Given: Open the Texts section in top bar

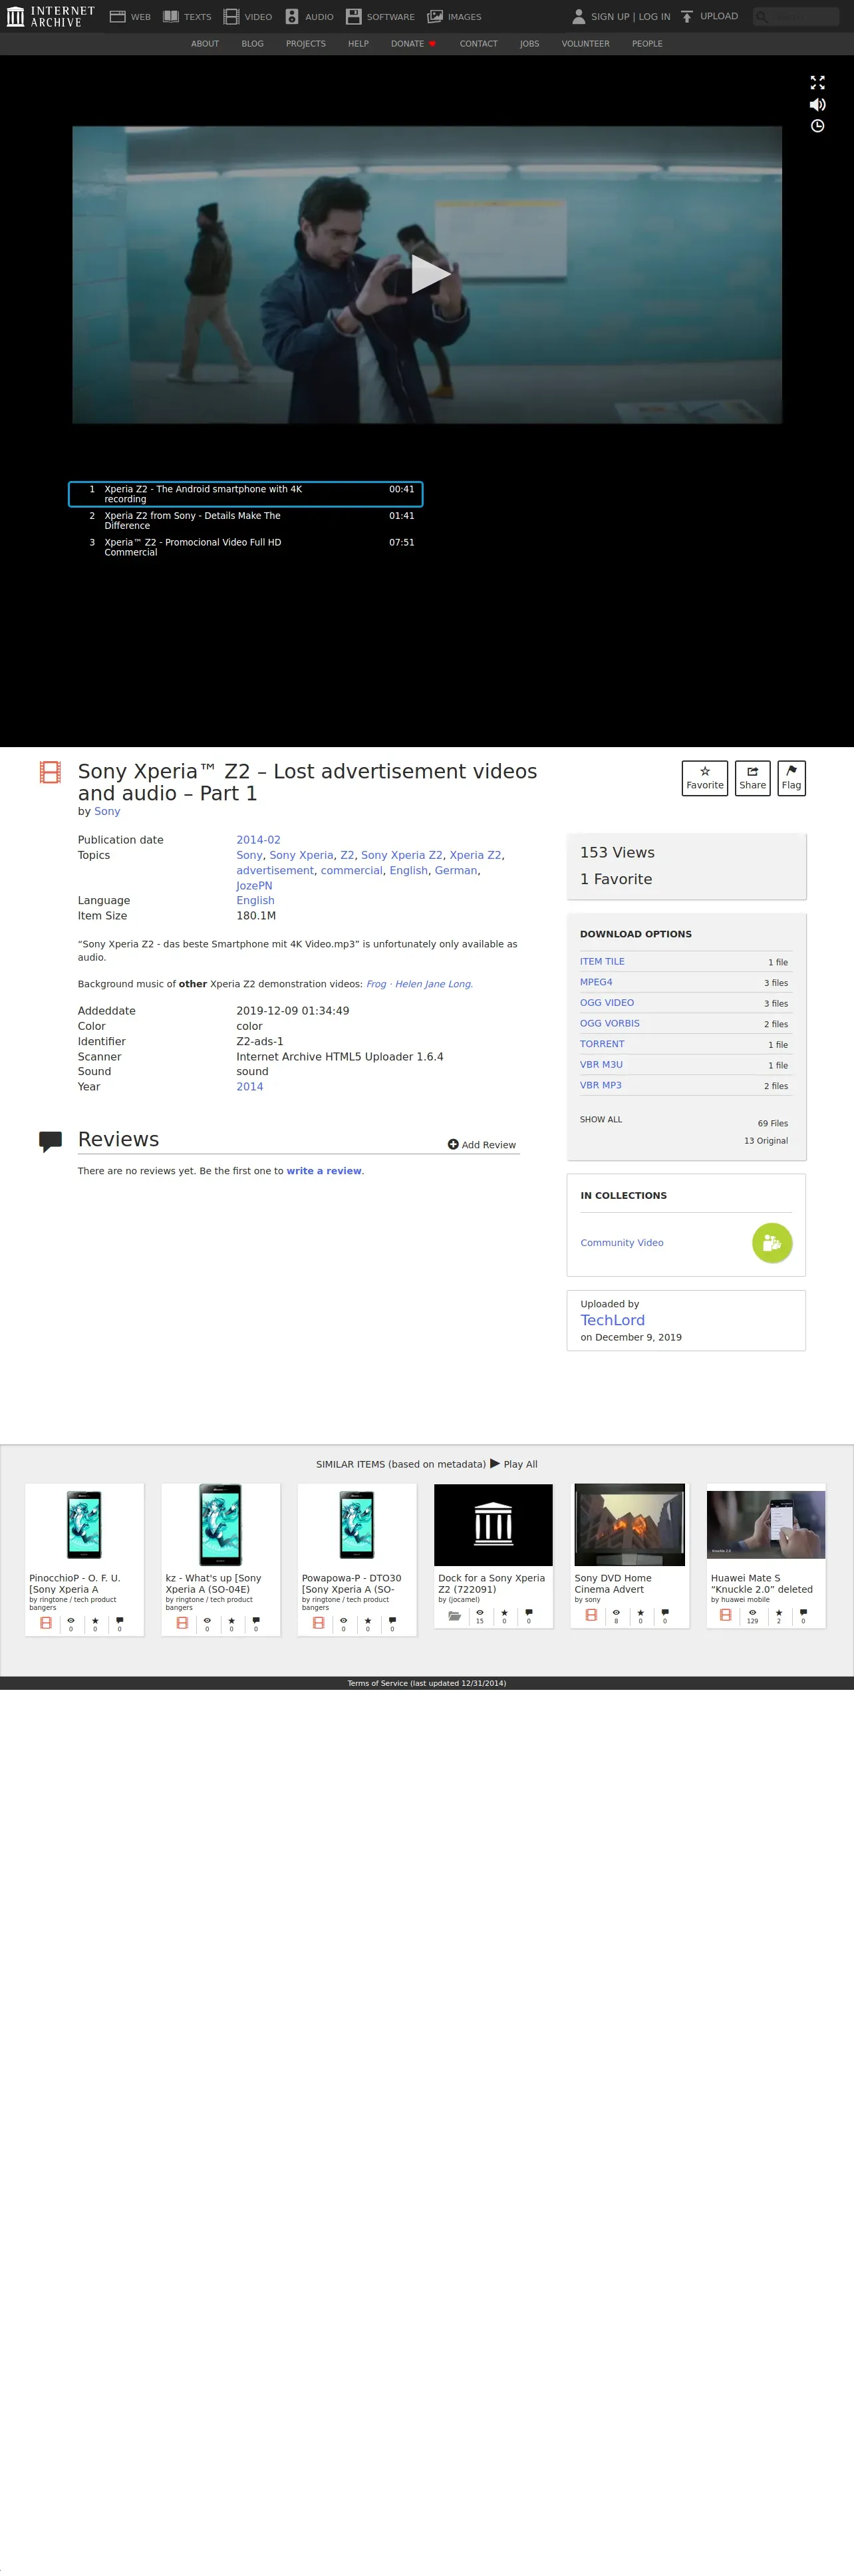Looking at the screenshot, I should point(187,17).
